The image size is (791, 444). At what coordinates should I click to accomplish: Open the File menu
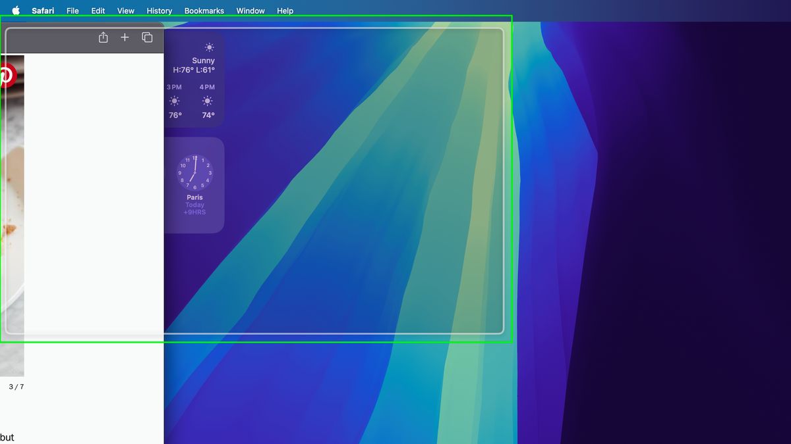(x=73, y=10)
